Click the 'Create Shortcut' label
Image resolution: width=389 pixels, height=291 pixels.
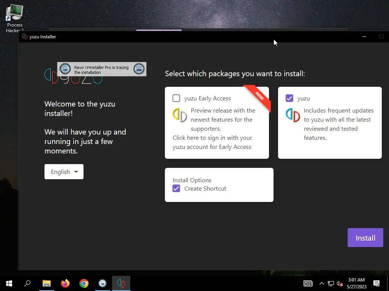pos(205,189)
